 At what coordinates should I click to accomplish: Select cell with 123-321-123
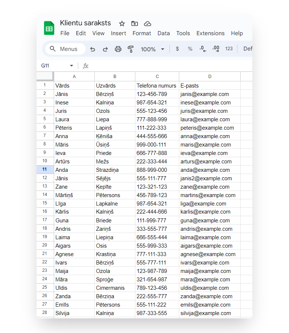tap(157, 187)
